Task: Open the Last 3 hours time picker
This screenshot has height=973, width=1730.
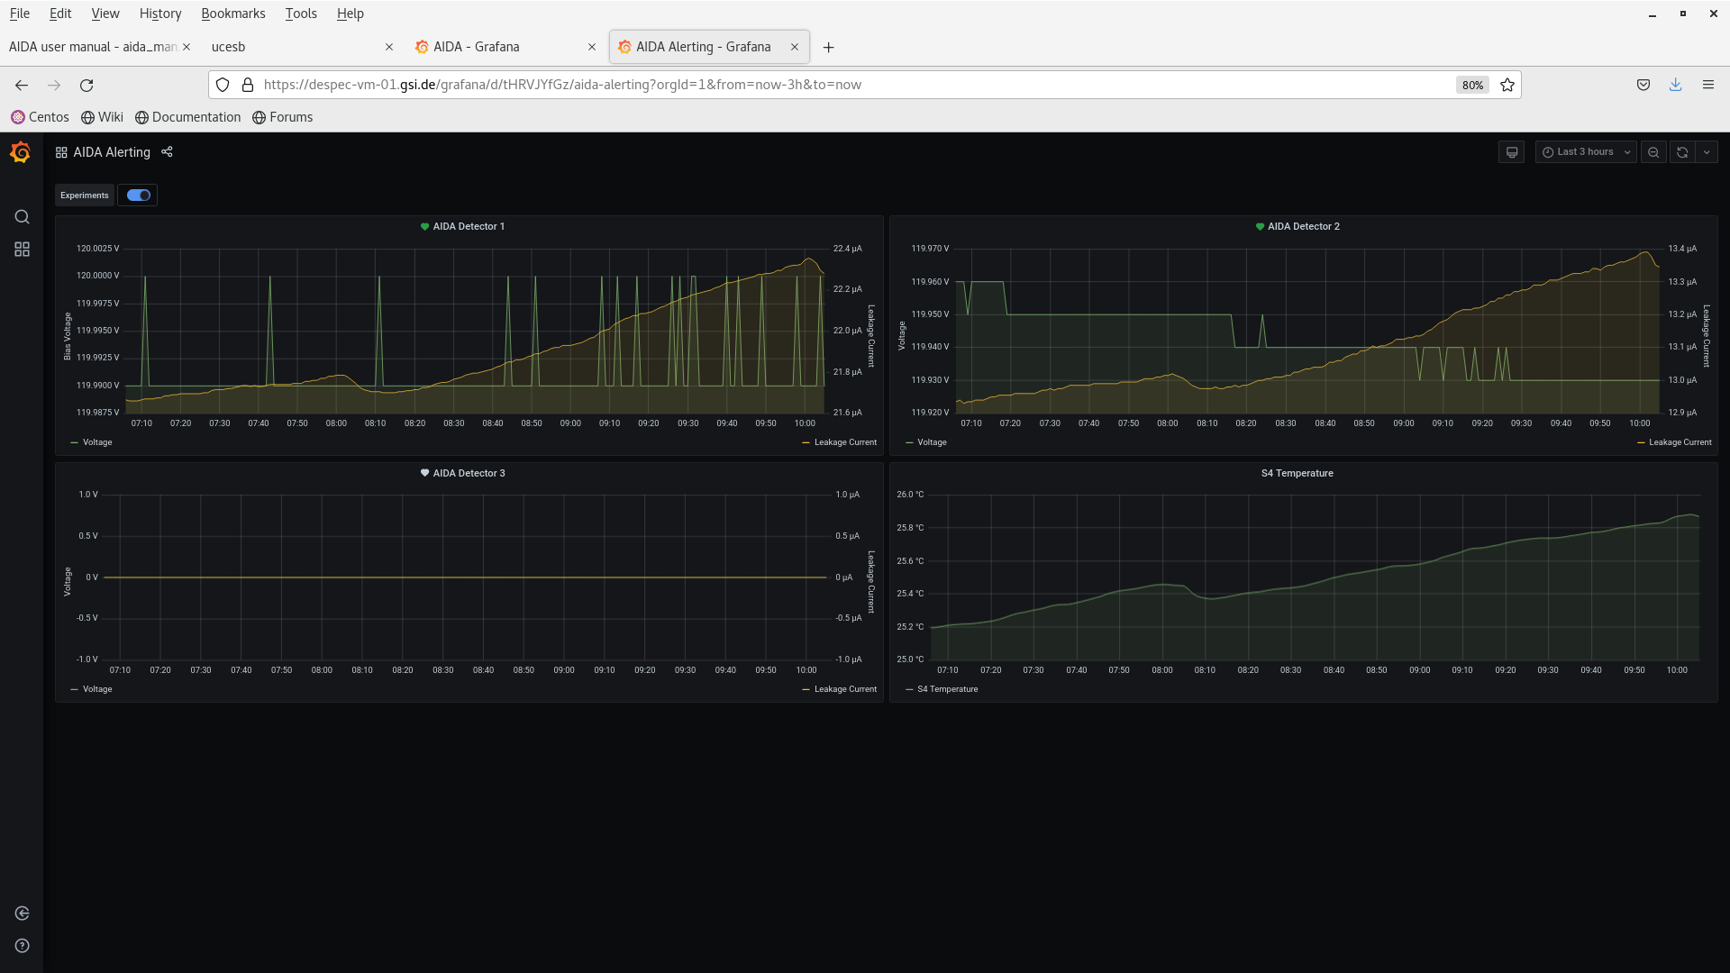Action: (1586, 152)
